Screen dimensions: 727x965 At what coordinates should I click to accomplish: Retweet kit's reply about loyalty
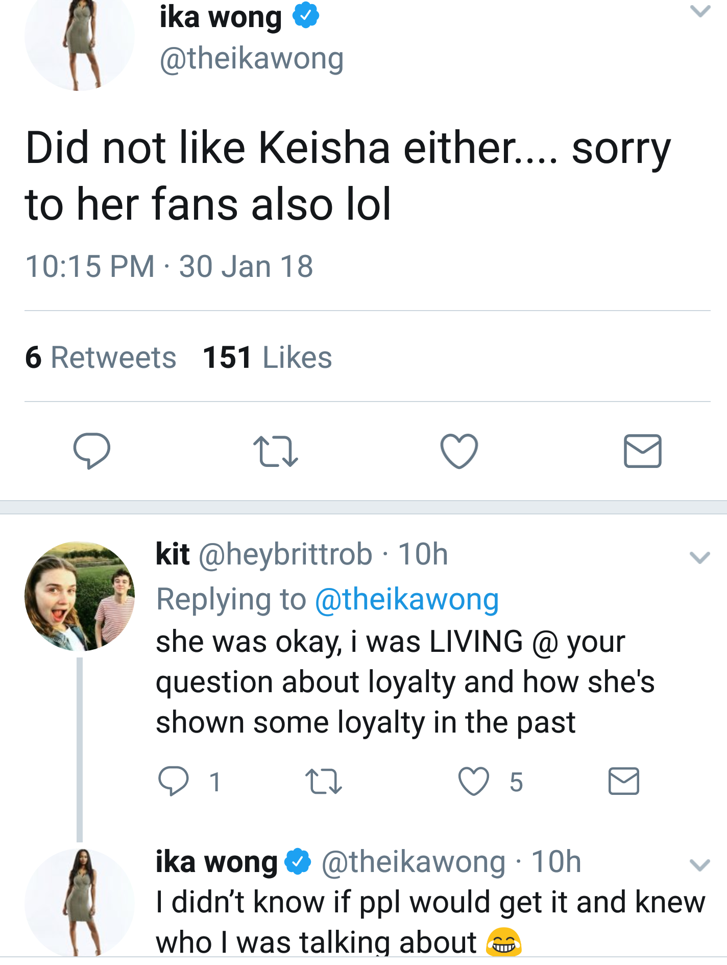point(323,782)
